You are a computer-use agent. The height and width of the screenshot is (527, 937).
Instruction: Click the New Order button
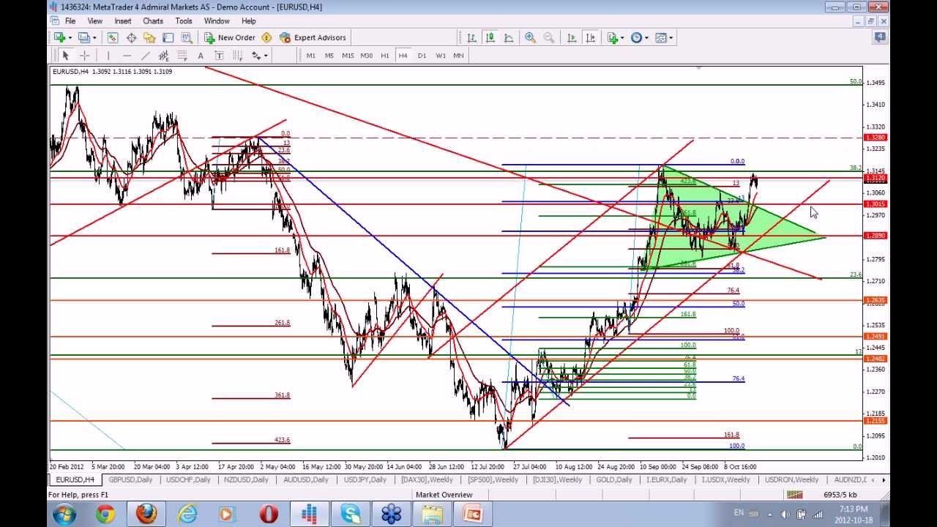pos(229,37)
